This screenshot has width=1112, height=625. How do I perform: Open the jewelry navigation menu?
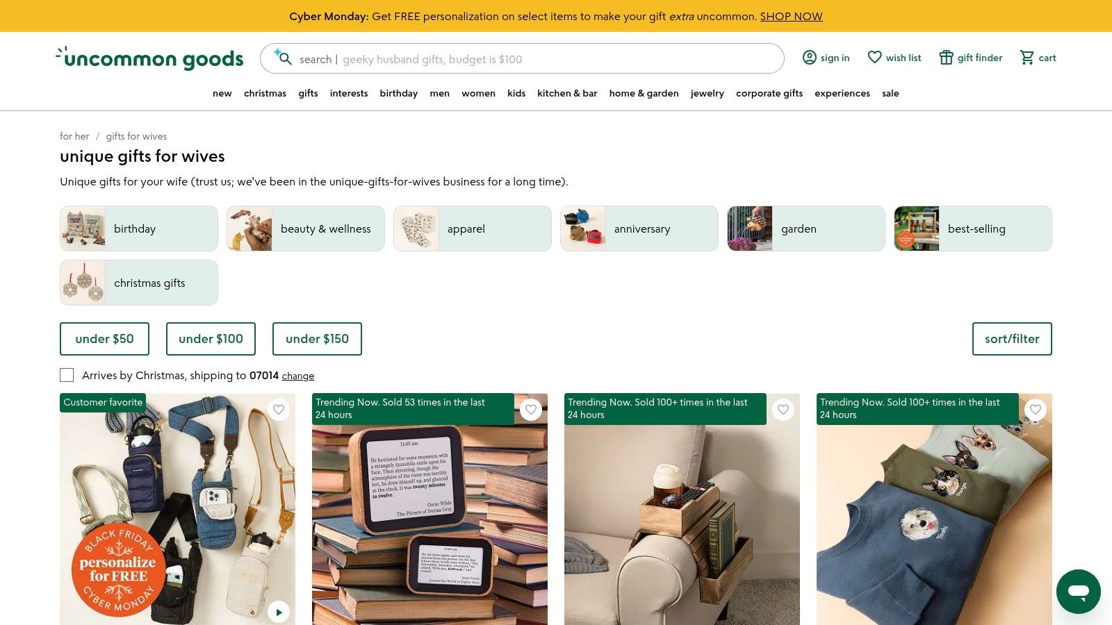click(x=707, y=93)
